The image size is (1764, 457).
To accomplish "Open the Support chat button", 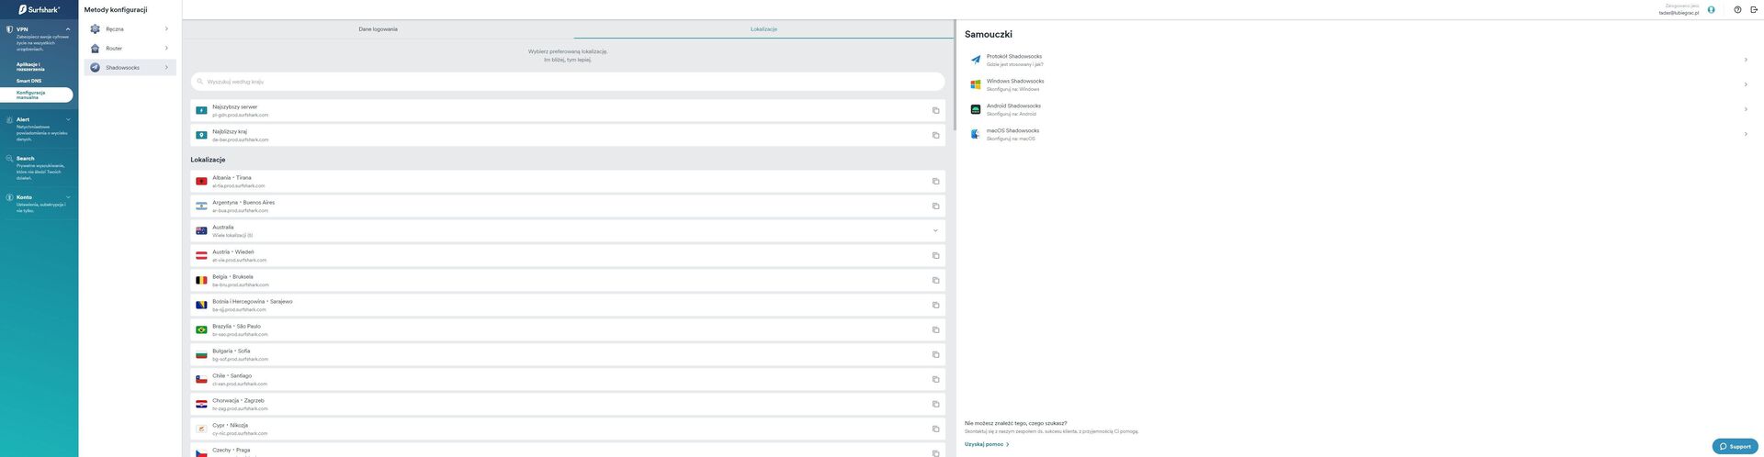I will pyautogui.click(x=1735, y=446).
